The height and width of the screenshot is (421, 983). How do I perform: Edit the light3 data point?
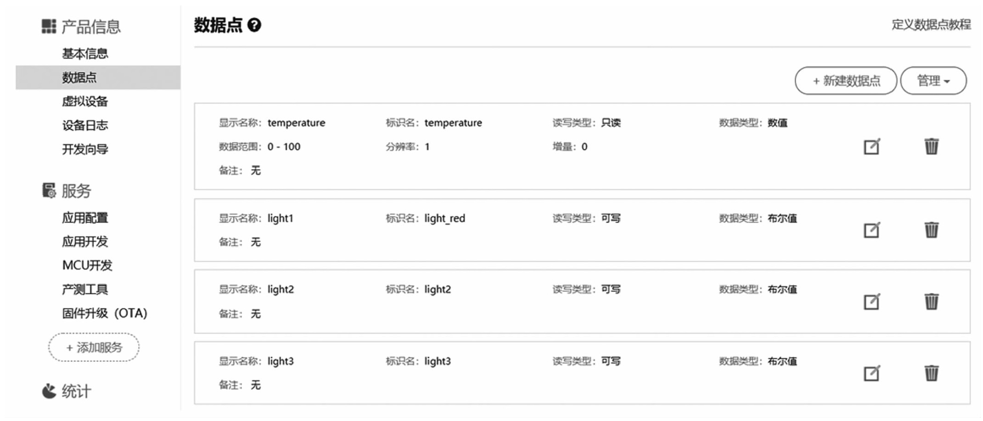(871, 373)
